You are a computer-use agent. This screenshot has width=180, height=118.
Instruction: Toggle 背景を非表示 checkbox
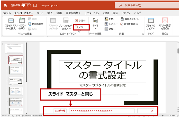tap(122, 24)
